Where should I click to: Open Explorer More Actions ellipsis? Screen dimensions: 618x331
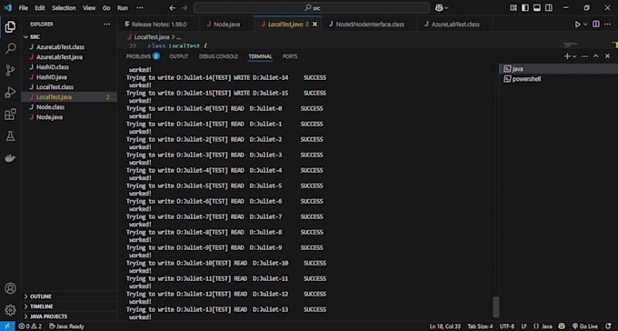107,25
